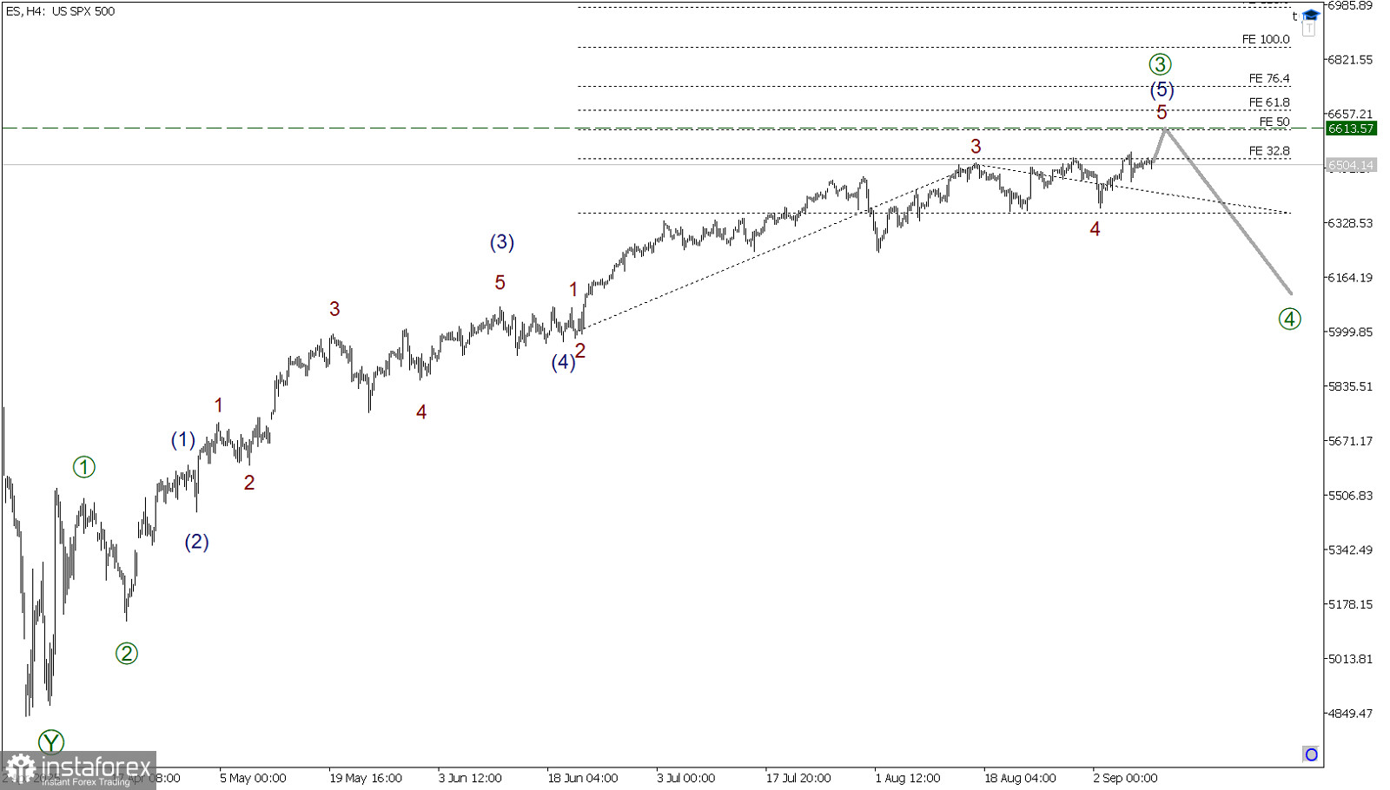Viewport: 1390px width, 790px height.
Task: Click the green circled 2 wave label
Action: pyautogui.click(x=127, y=654)
